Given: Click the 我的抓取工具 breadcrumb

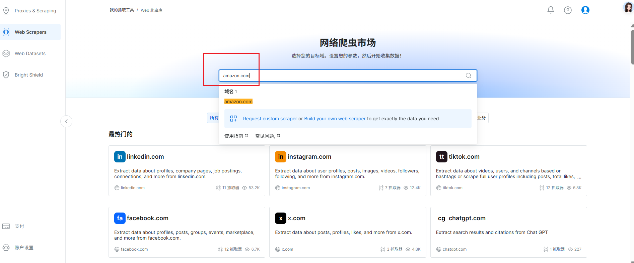Looking at the screenshot, I should click(122, 10).
